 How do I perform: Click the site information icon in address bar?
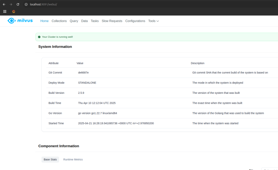pyautogui.click(x=26, y=4)
